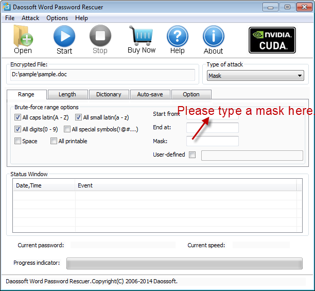Click the Buy Now shopping cart
The image size is (315, 291).
point(142,39)
